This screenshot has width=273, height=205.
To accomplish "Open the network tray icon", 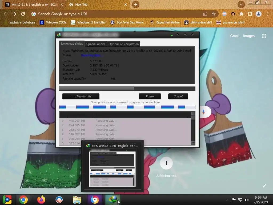I will click(x=240, y=200).
